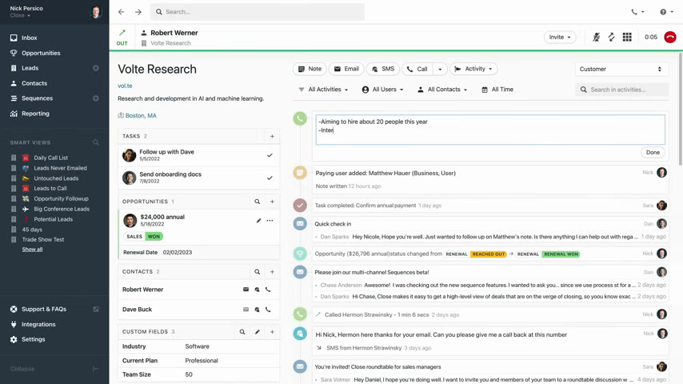Viewport: 683px width, 384px height.
Task: Open Leads in the sidebar
Action: [30, 68]
